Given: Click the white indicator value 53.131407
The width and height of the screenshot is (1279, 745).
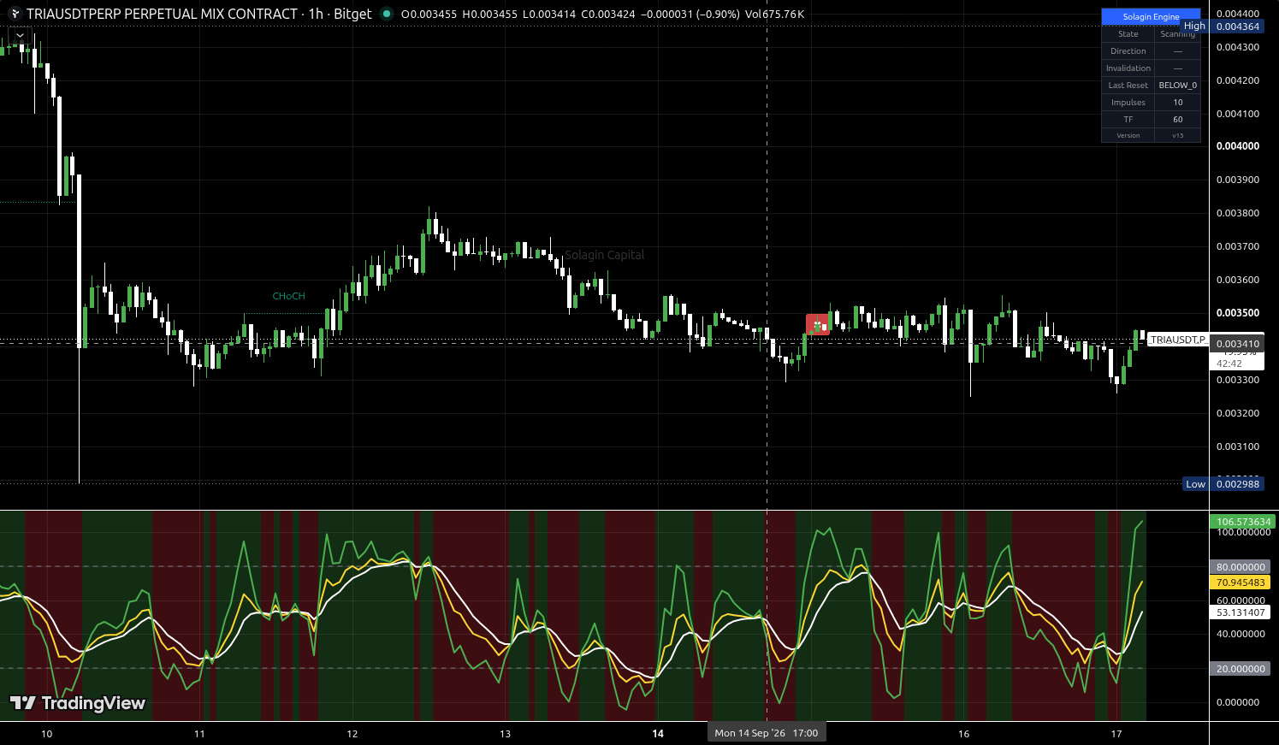Looking at the screenshot, I should 1241,612.
